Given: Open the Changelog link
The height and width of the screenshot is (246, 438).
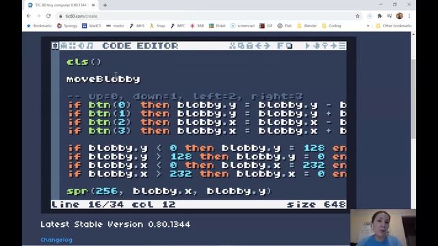Looking at the screenshot, I should pyautogui.click(x=56, y=240).
